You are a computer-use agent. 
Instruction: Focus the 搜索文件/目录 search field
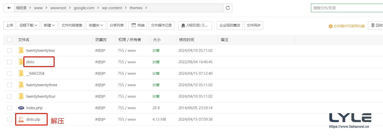click(x=347, y=8)
